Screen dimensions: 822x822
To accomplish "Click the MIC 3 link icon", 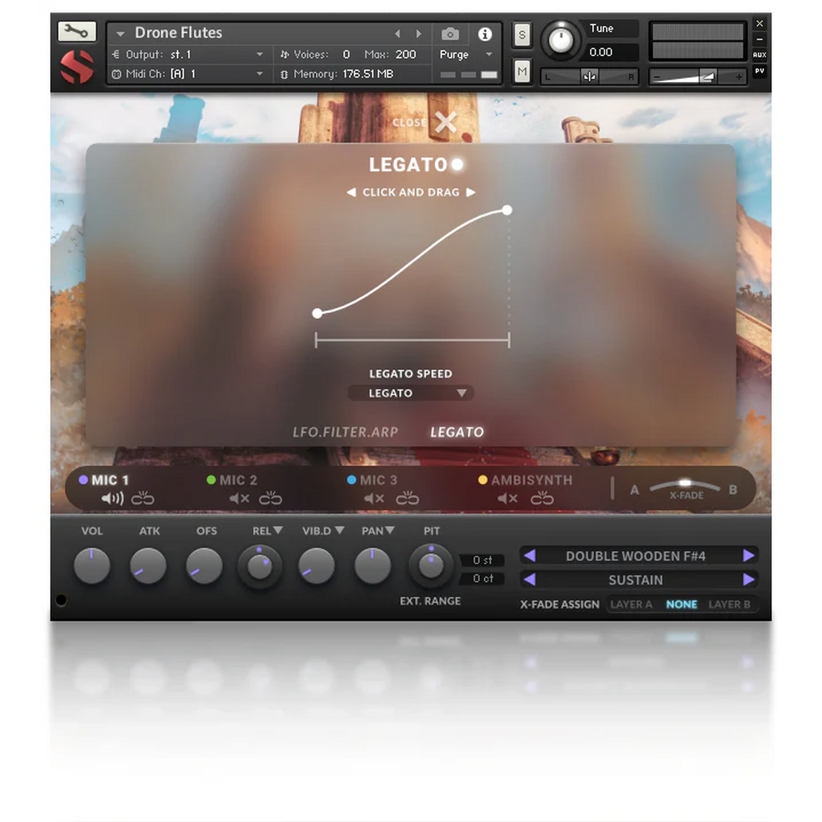I will click(407, 499).
